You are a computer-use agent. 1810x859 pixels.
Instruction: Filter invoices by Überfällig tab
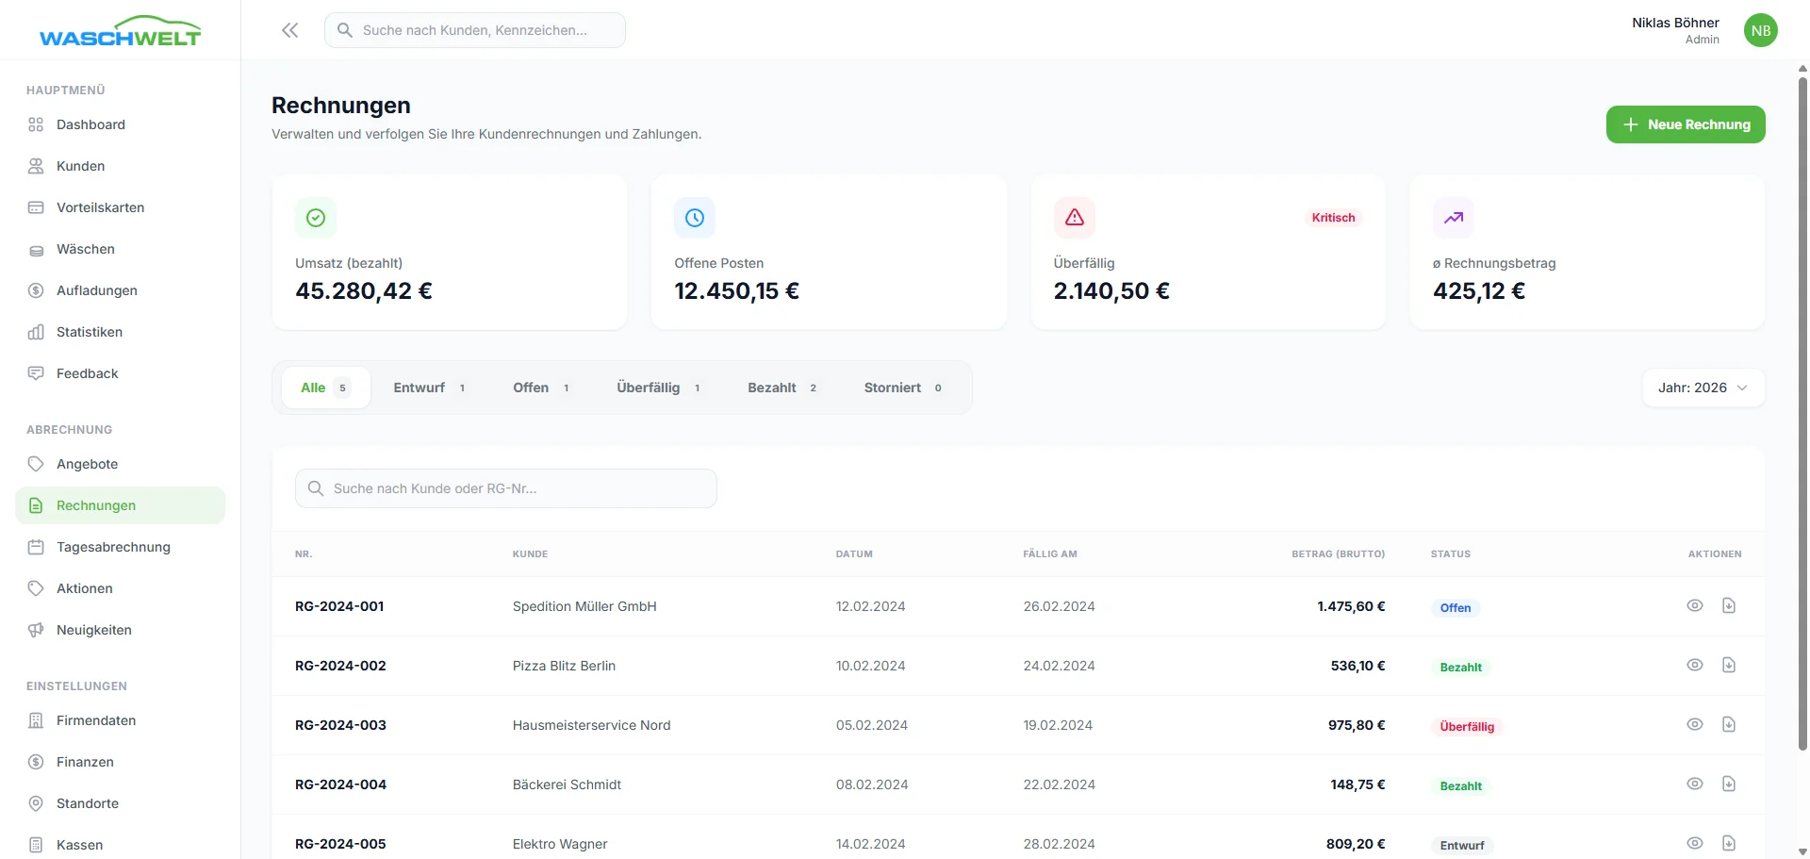pyautogui.click(x=658, y=388)
